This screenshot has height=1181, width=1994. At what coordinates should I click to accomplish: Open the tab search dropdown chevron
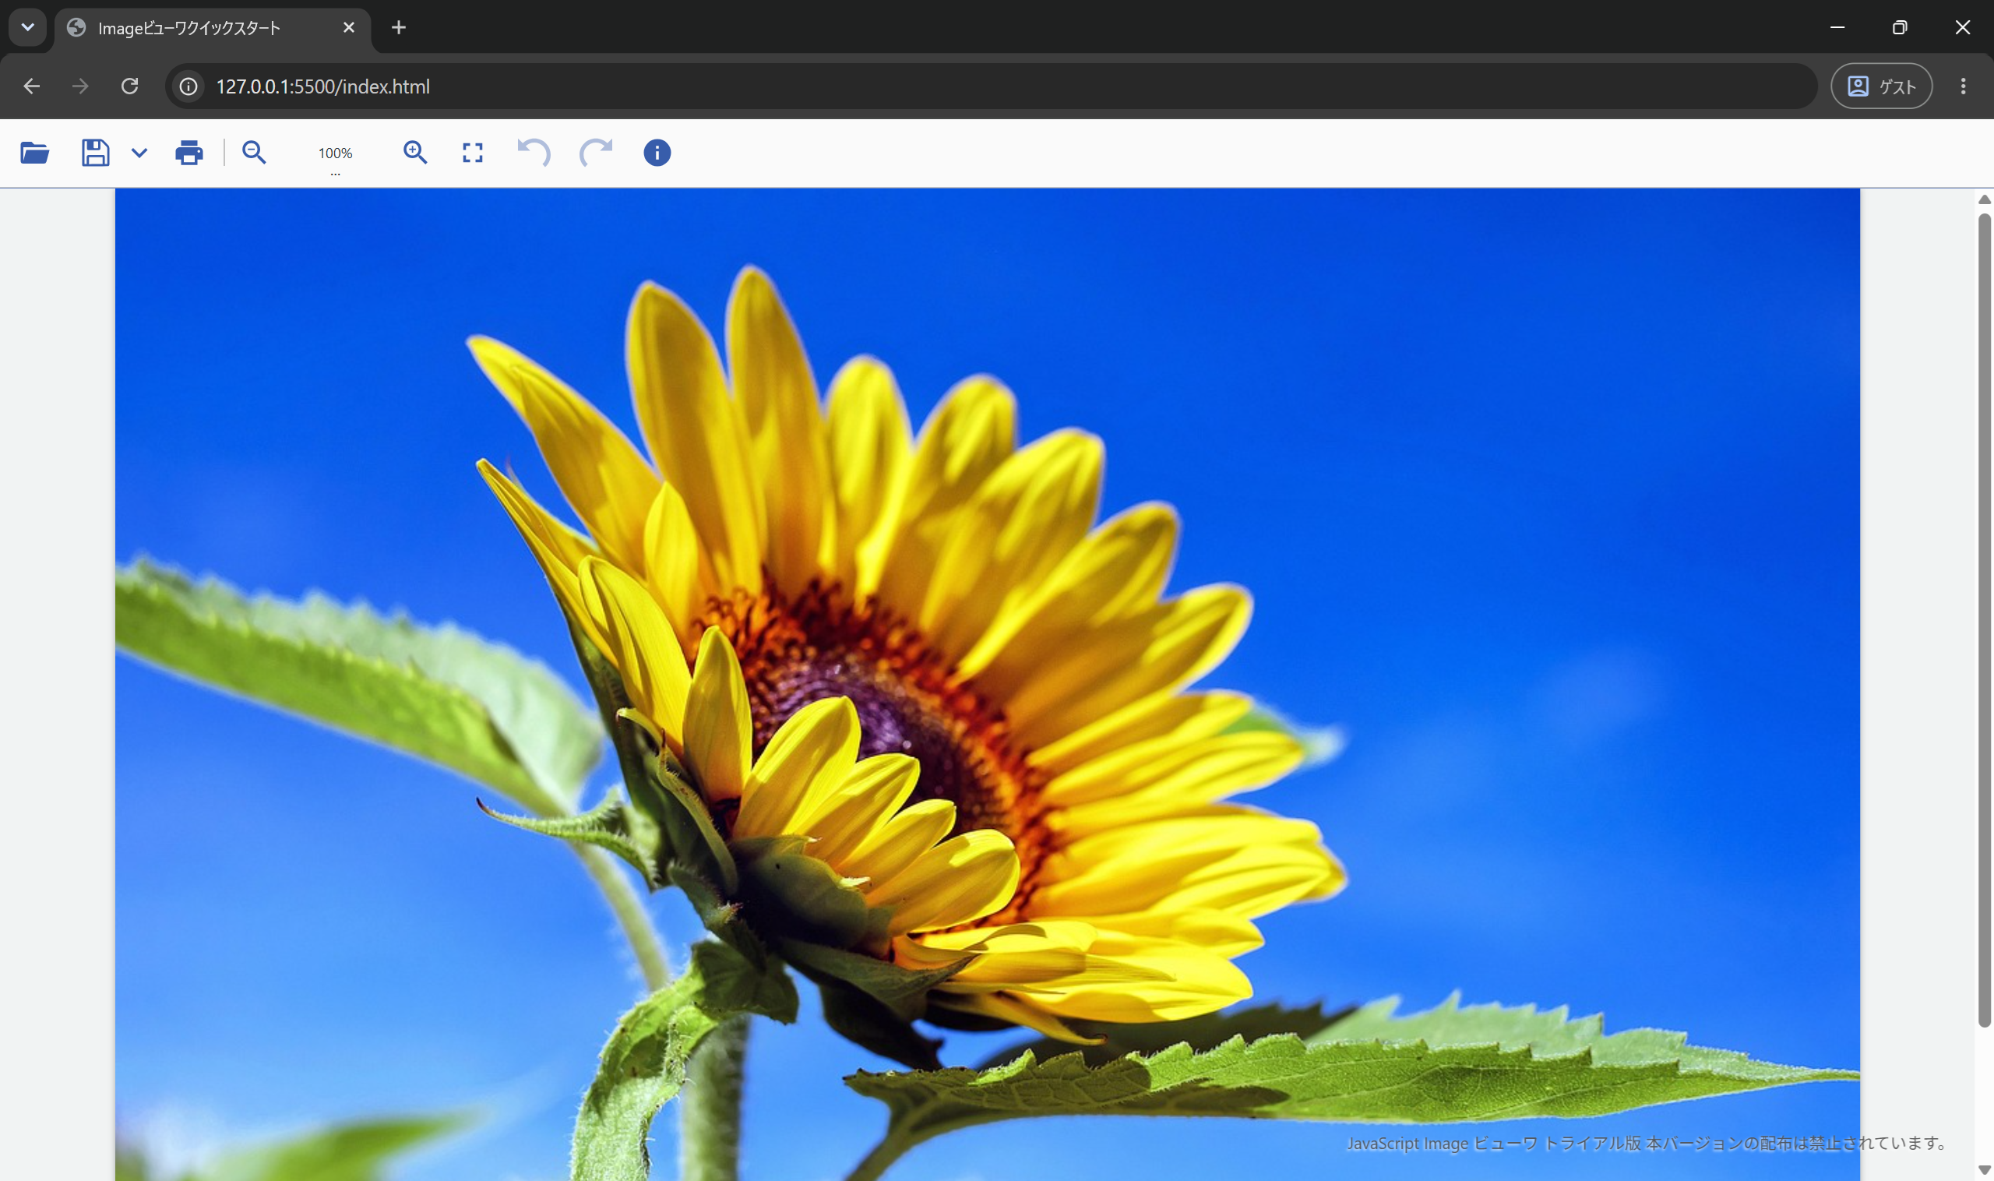pyautogui.click(x=28, y=28)
